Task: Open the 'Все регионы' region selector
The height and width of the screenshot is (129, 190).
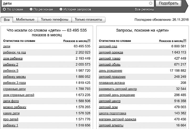Action: pos(144,9)
